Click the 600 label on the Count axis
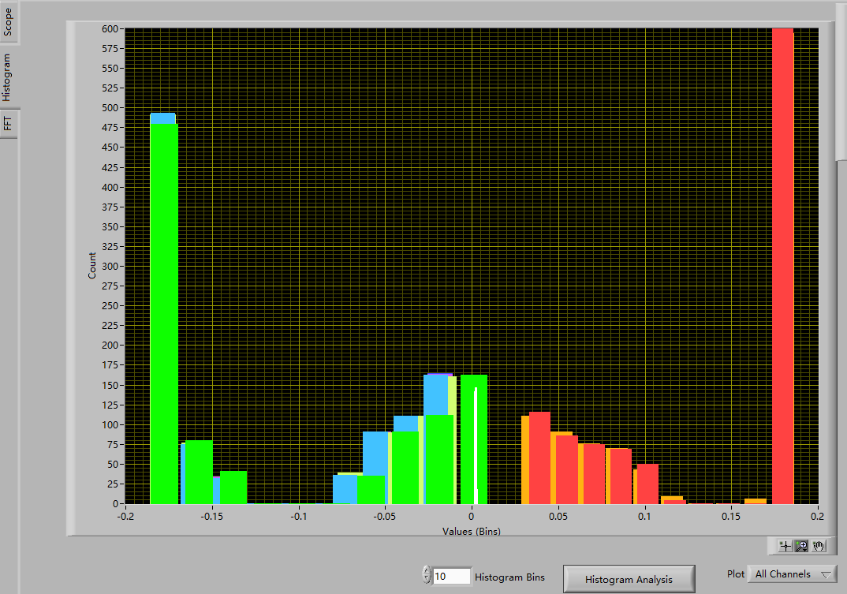 [x=110, y=29]
